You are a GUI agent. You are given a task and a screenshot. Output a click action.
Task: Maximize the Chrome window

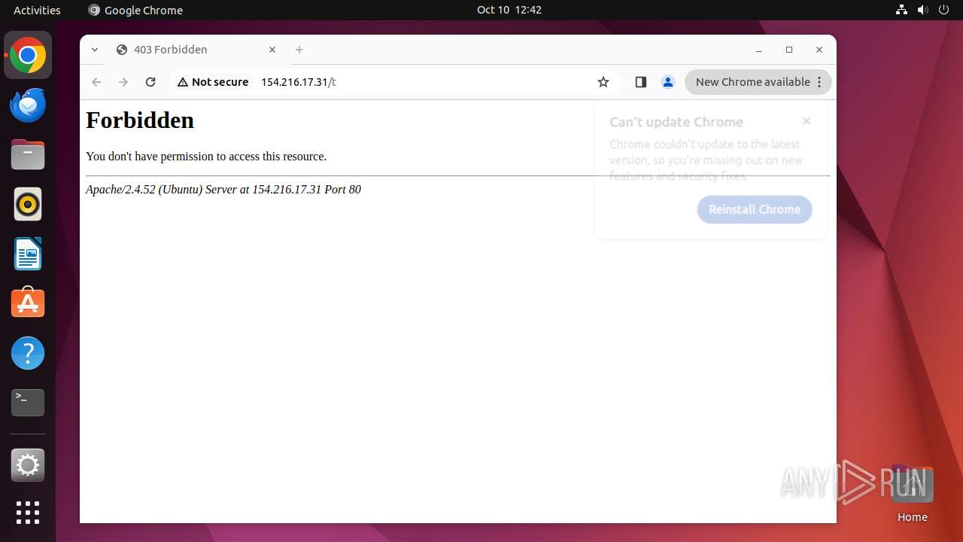[789, 50]
